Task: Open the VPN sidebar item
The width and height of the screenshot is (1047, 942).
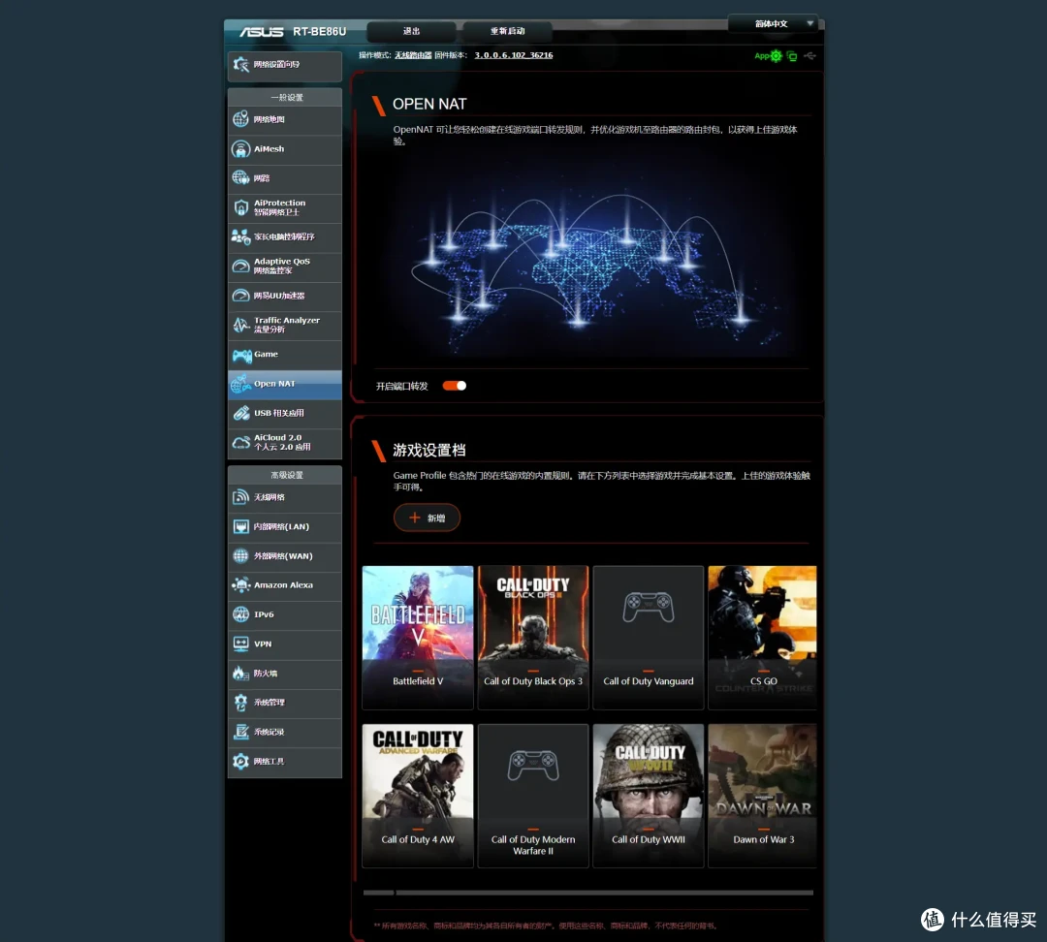Action: point(284,644)
